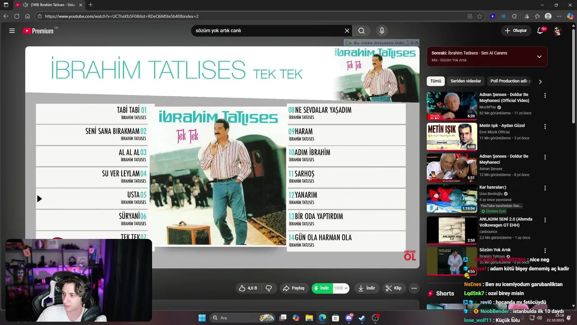Image resolution: width=577 pixels, height=325 pixels.
Task: Open Microsoft Store from the taskbar
Action: (335, 318)
